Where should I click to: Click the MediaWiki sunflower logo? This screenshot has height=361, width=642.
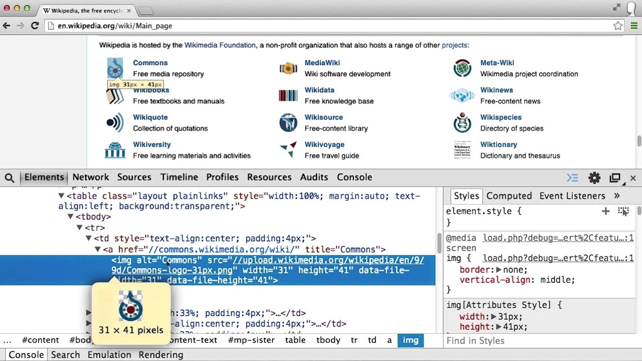[288, 68]
